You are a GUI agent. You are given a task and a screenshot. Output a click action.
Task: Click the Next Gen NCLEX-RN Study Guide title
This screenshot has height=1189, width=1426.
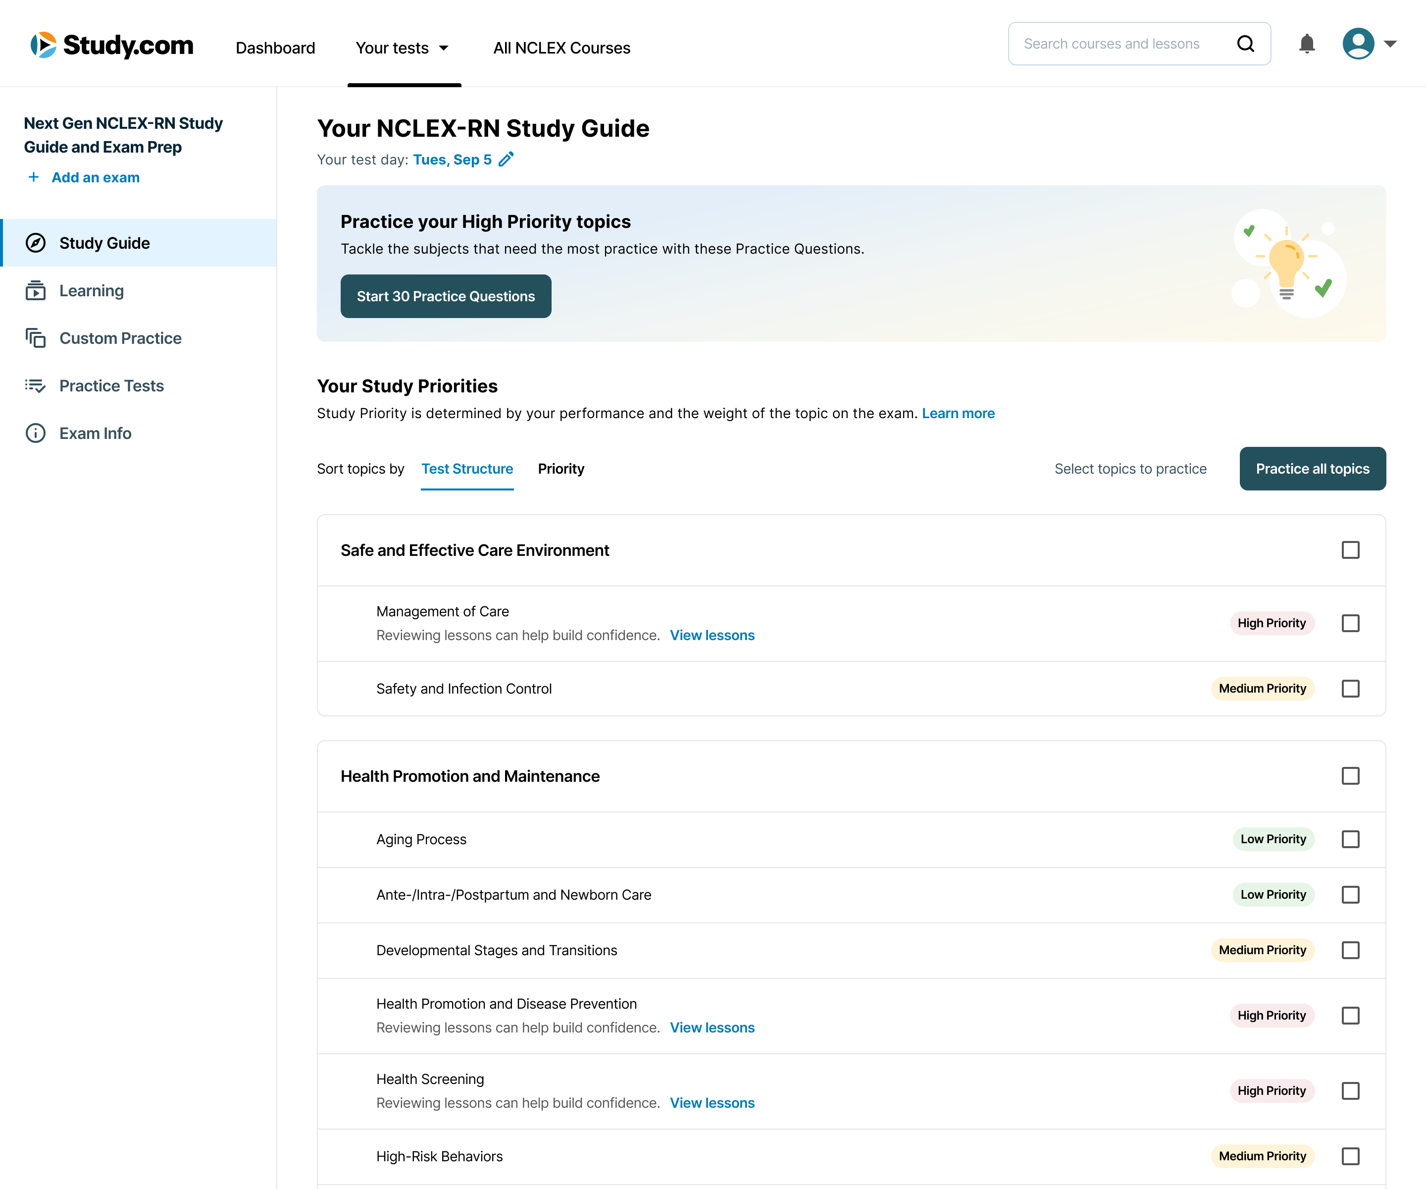[x=124, y=135]
